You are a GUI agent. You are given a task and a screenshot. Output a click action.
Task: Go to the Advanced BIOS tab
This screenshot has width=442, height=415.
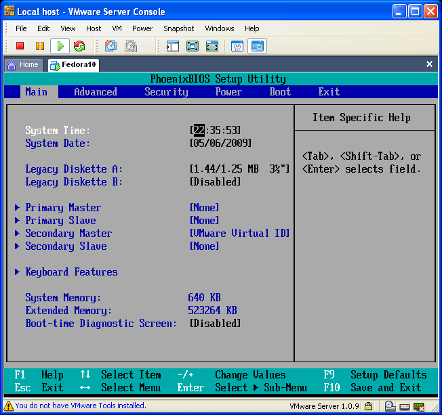point(96,92)
